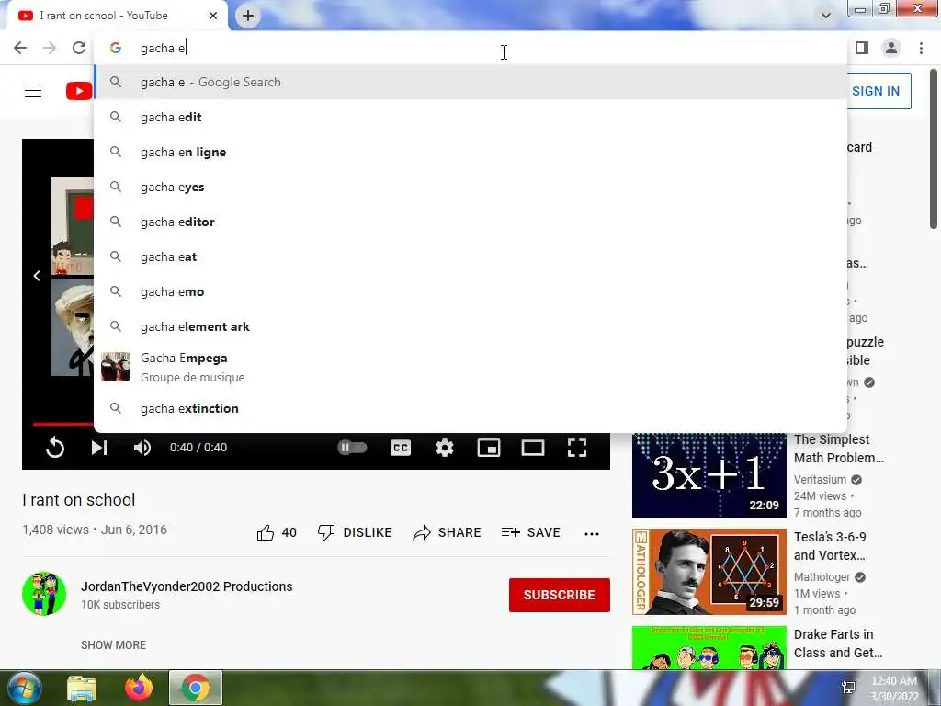
Task: Go to YouTube home via the logo
Action: tap(79, 91)
